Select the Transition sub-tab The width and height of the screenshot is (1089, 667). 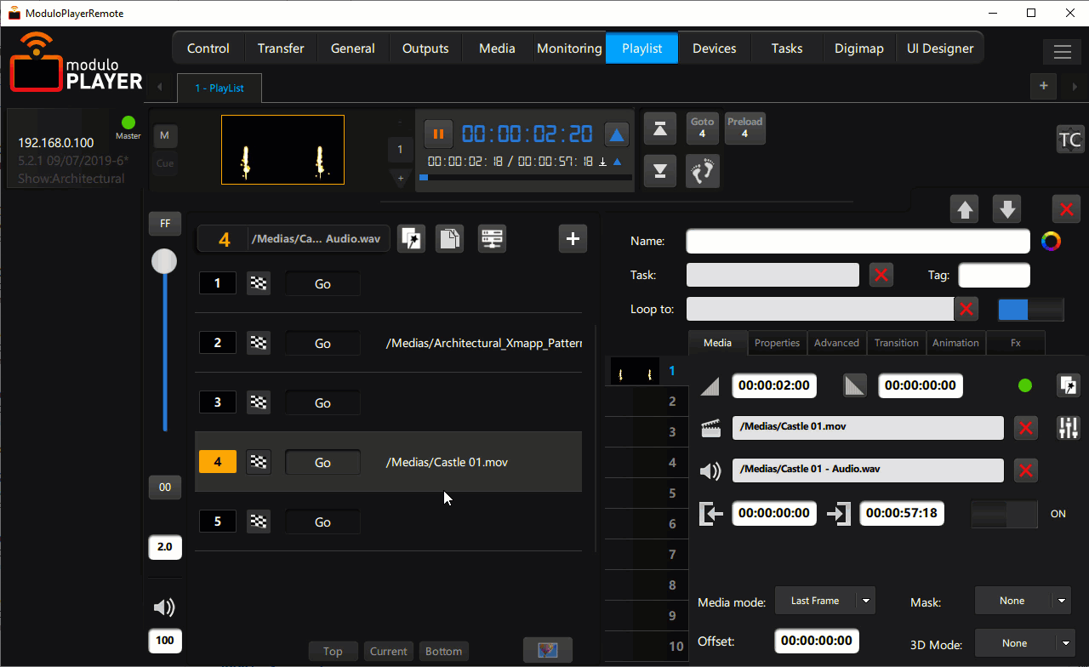[x=897, y=343]
